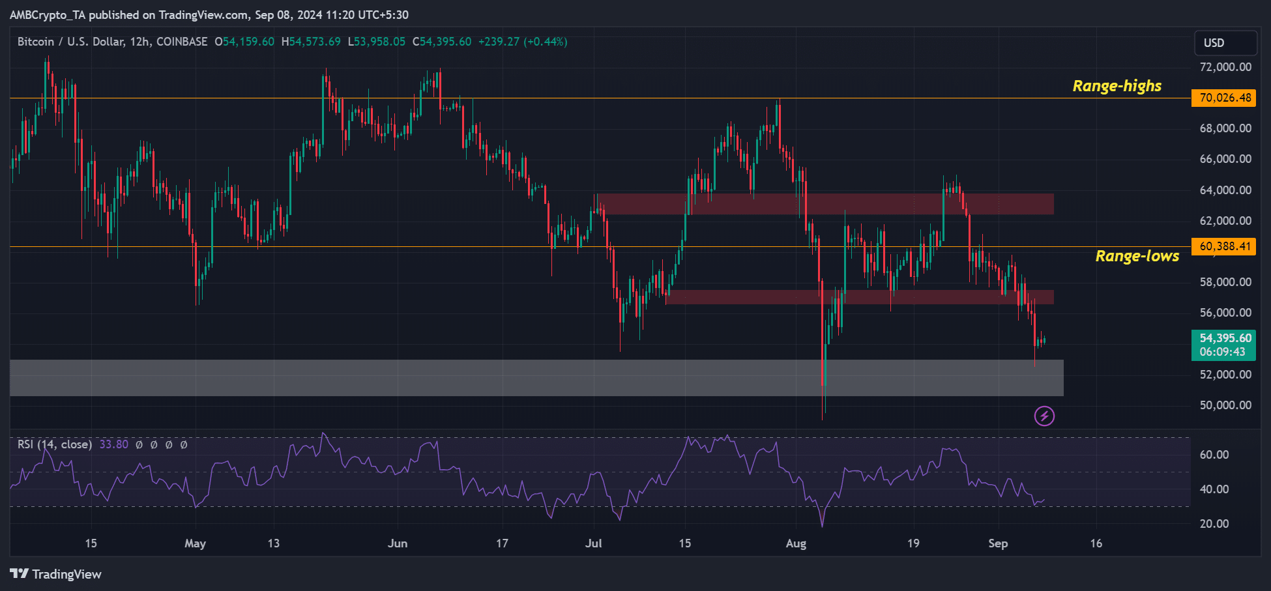
Task: Click the 66,000.00 price axis label
Action: click(x=1225, y=159)
